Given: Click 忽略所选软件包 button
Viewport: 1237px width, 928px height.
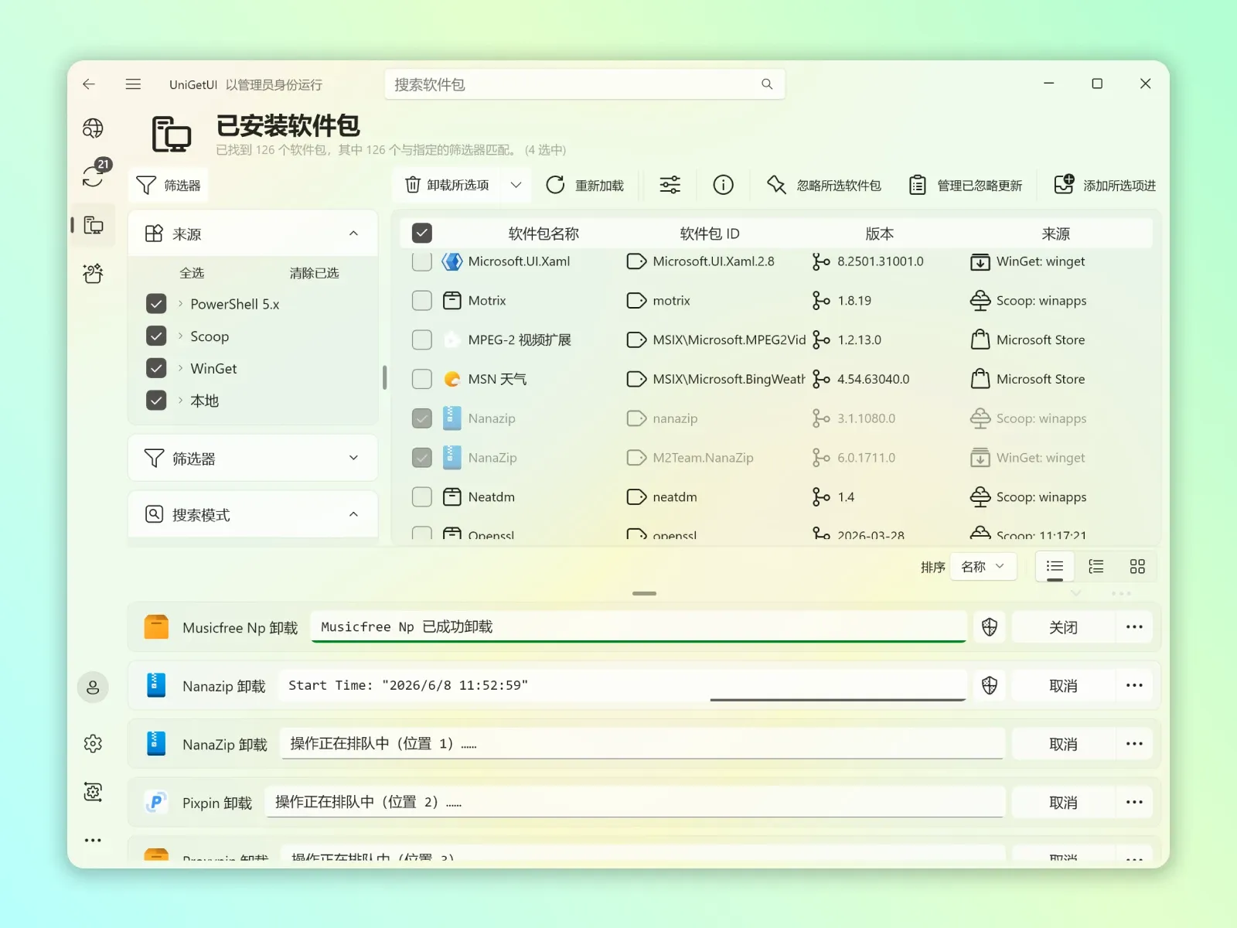Looking at the screenshot, I should (x=823, y=185).
